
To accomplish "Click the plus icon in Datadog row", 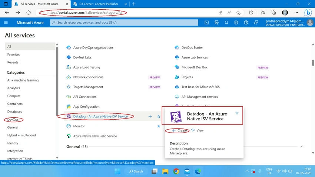I will 150,116.
